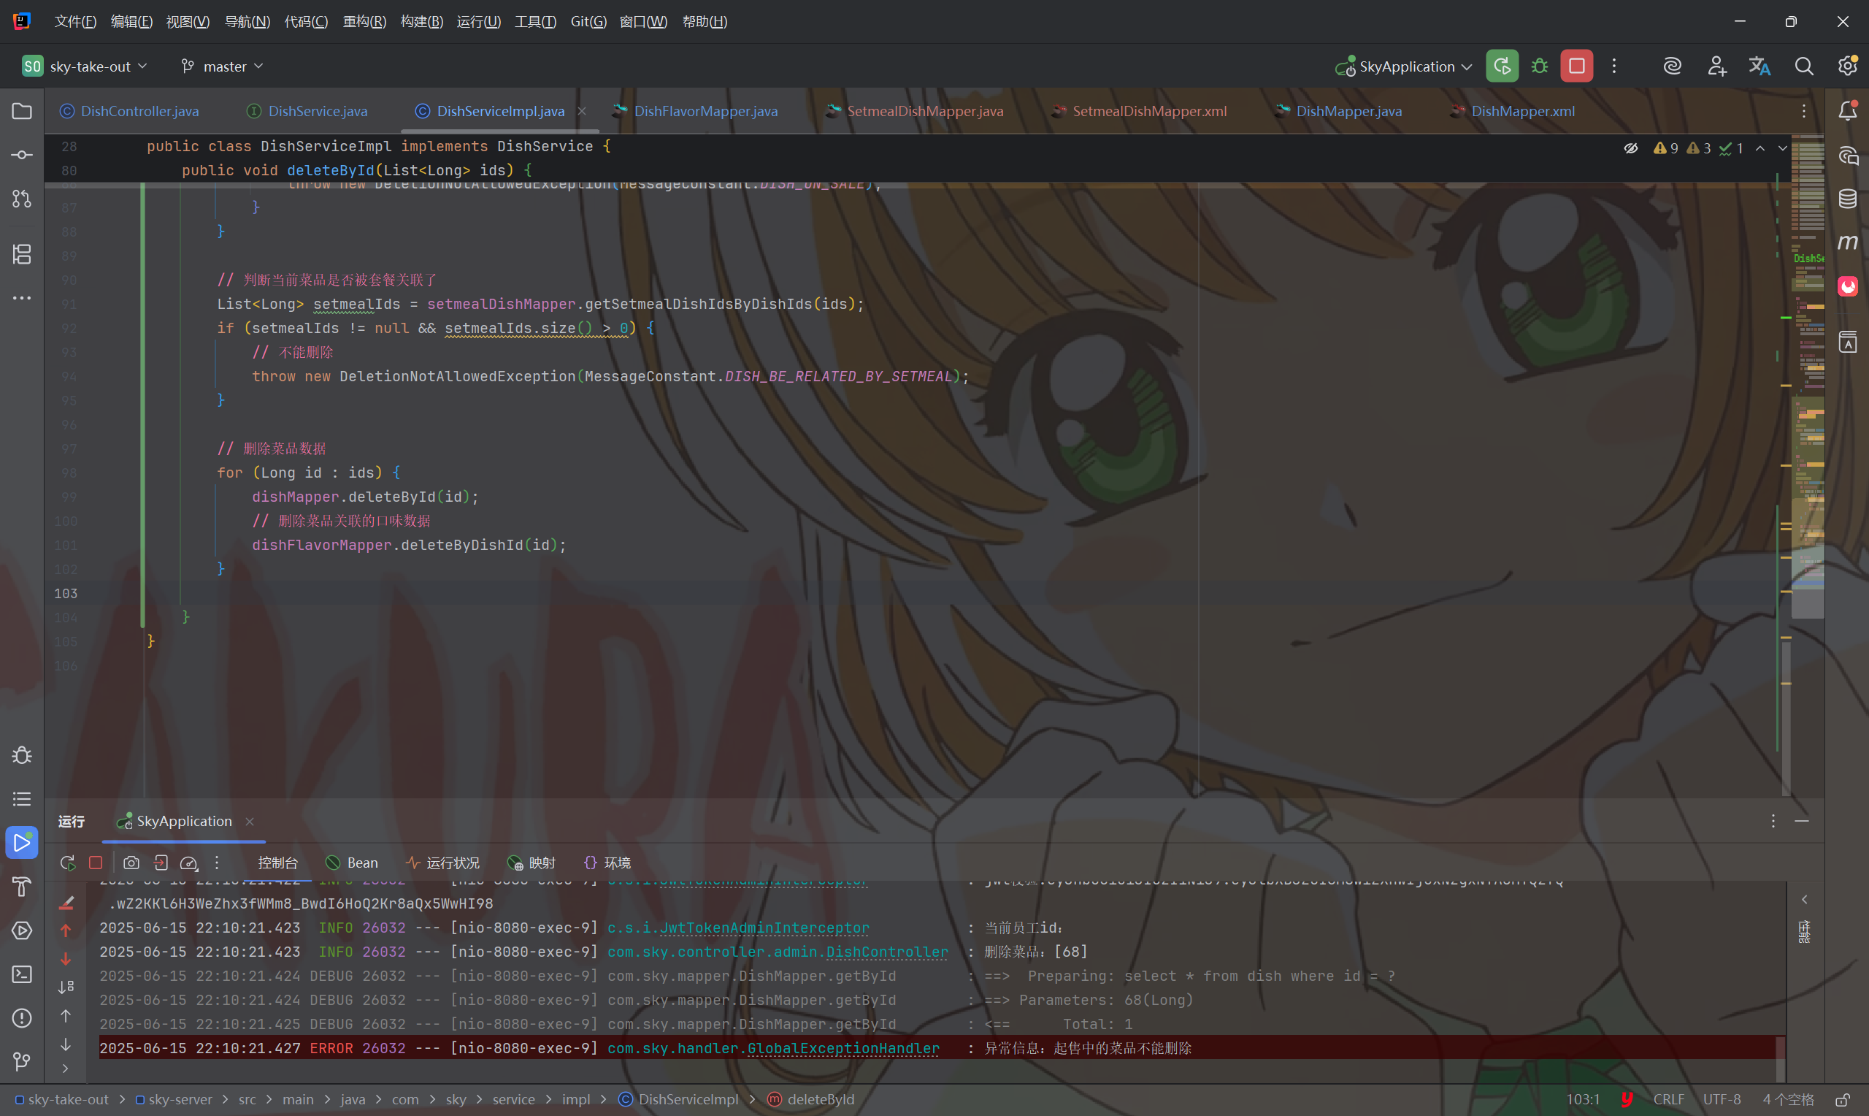Stop the running application with red button

tap(1576, 66)
